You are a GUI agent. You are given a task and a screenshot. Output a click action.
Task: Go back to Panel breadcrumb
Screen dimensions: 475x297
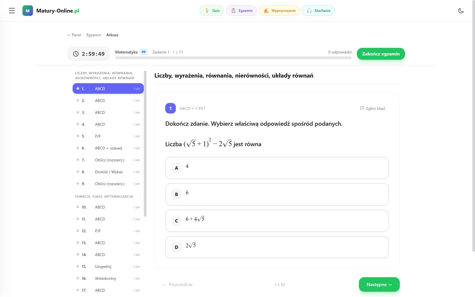74,35
